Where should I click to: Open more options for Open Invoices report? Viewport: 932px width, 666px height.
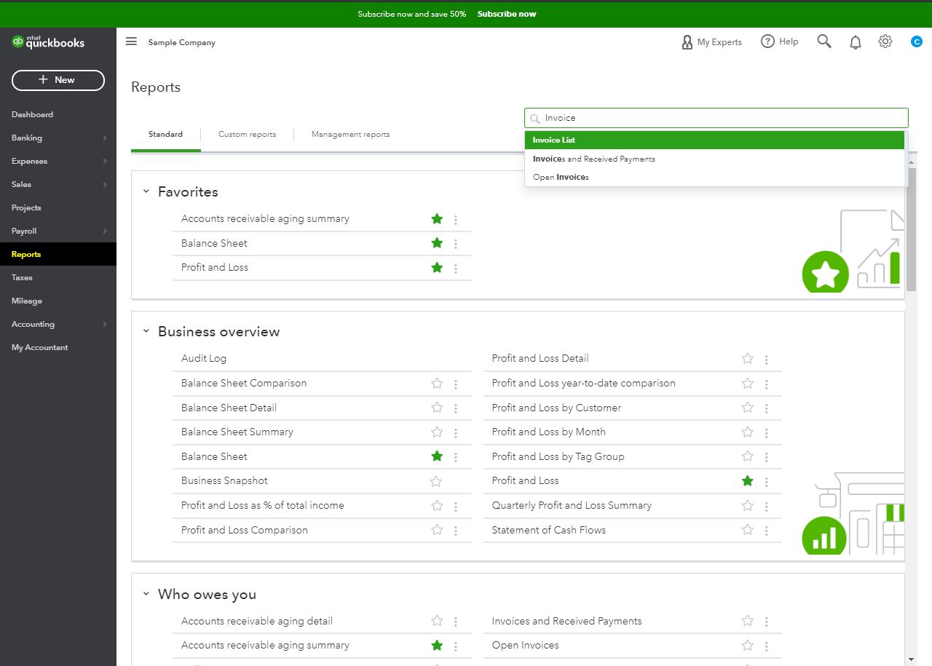(x=766, y=646)
